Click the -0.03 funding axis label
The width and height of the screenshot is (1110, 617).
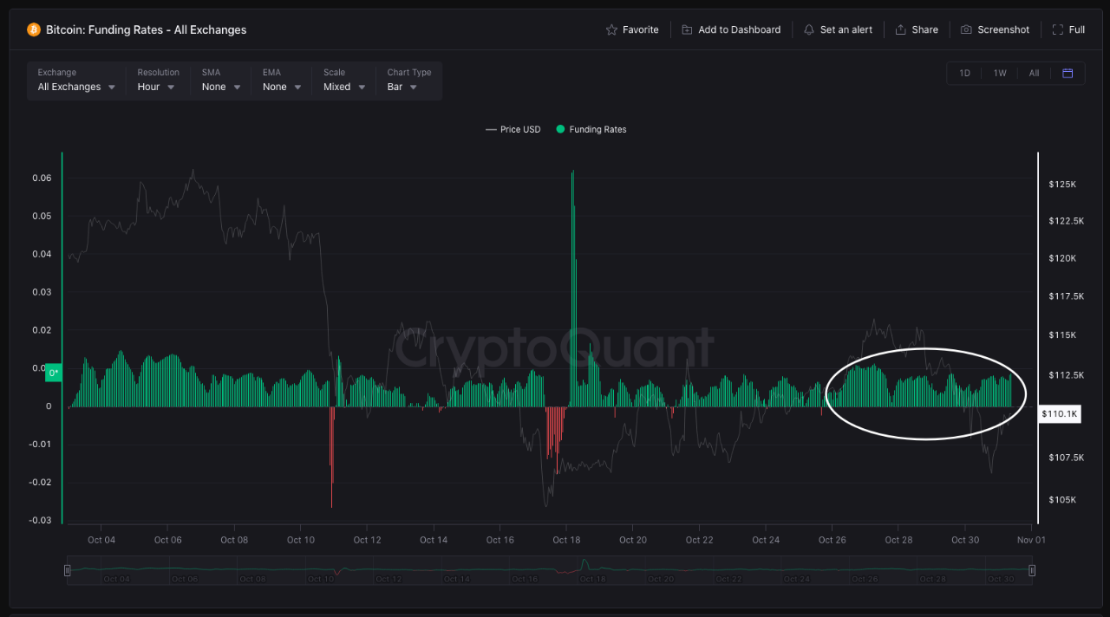41,520
